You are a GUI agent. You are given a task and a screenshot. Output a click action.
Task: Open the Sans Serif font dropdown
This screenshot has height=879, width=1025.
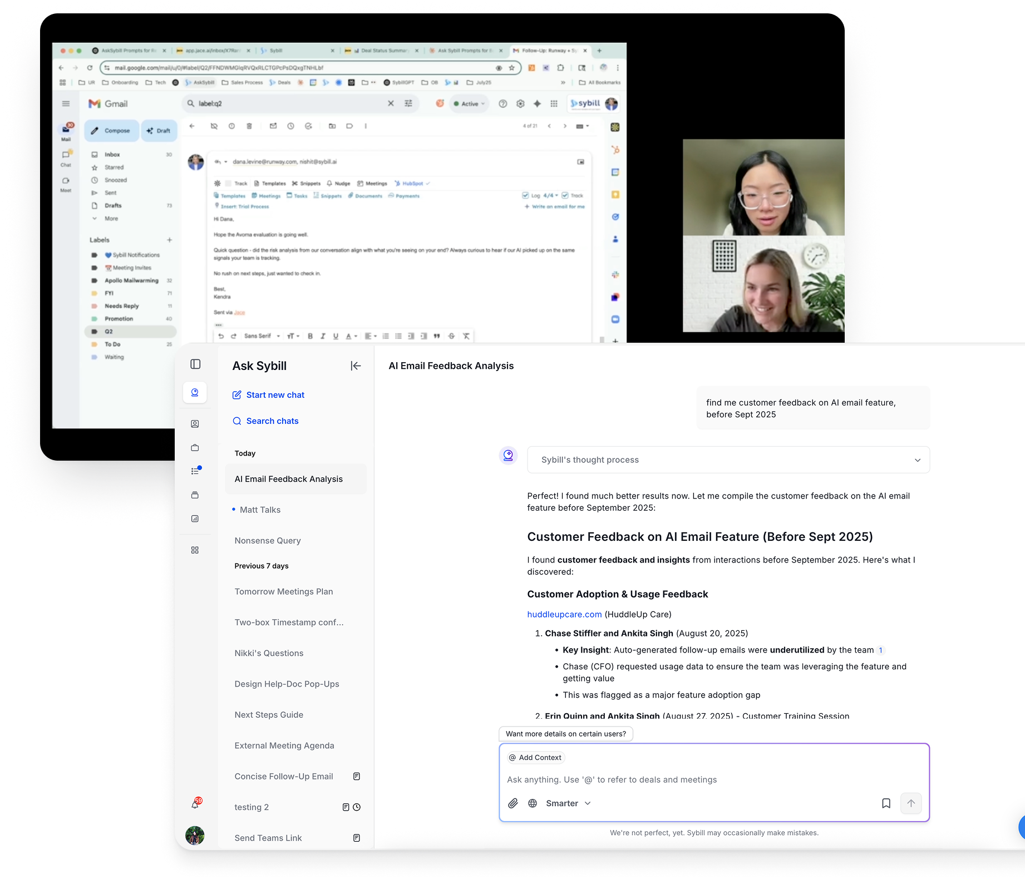click(x=262, y=336)
